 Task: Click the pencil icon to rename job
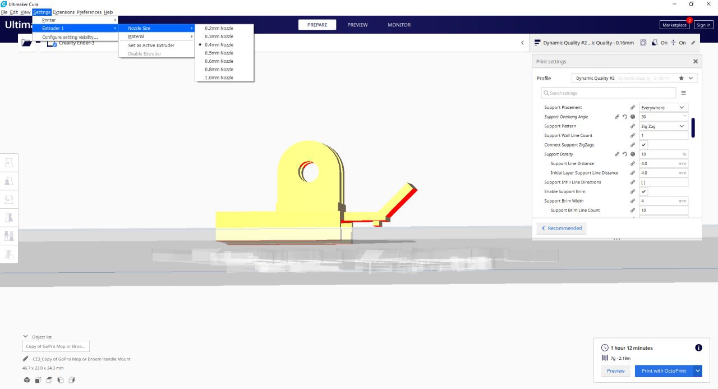point(26,359)
